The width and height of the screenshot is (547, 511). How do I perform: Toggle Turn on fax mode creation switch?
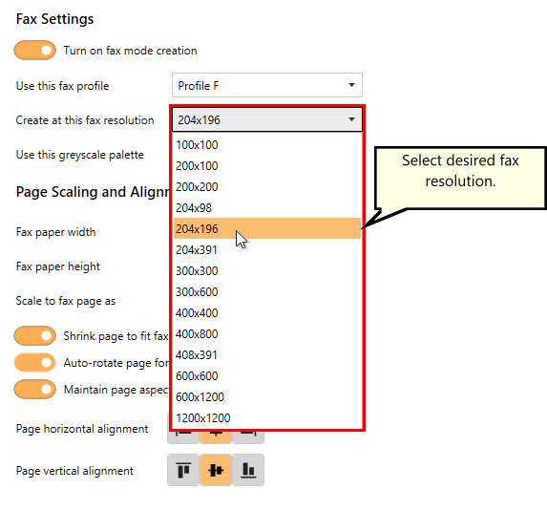coord(35,51)
